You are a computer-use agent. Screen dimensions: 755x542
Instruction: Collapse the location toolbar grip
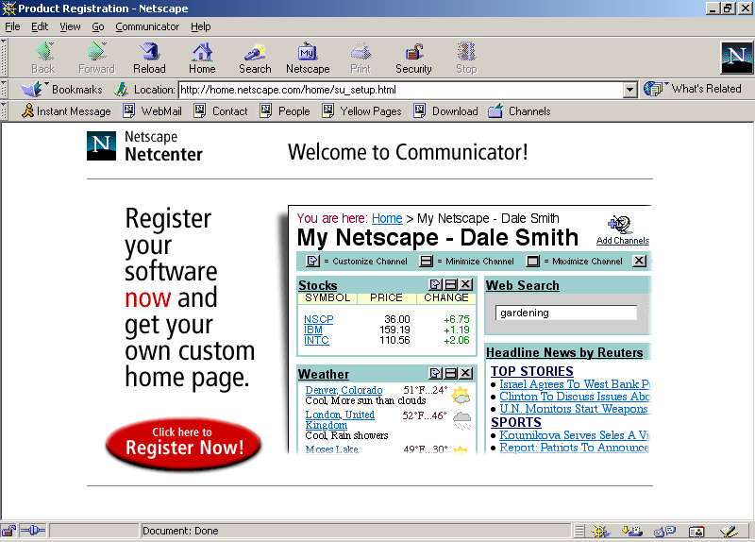4,90
